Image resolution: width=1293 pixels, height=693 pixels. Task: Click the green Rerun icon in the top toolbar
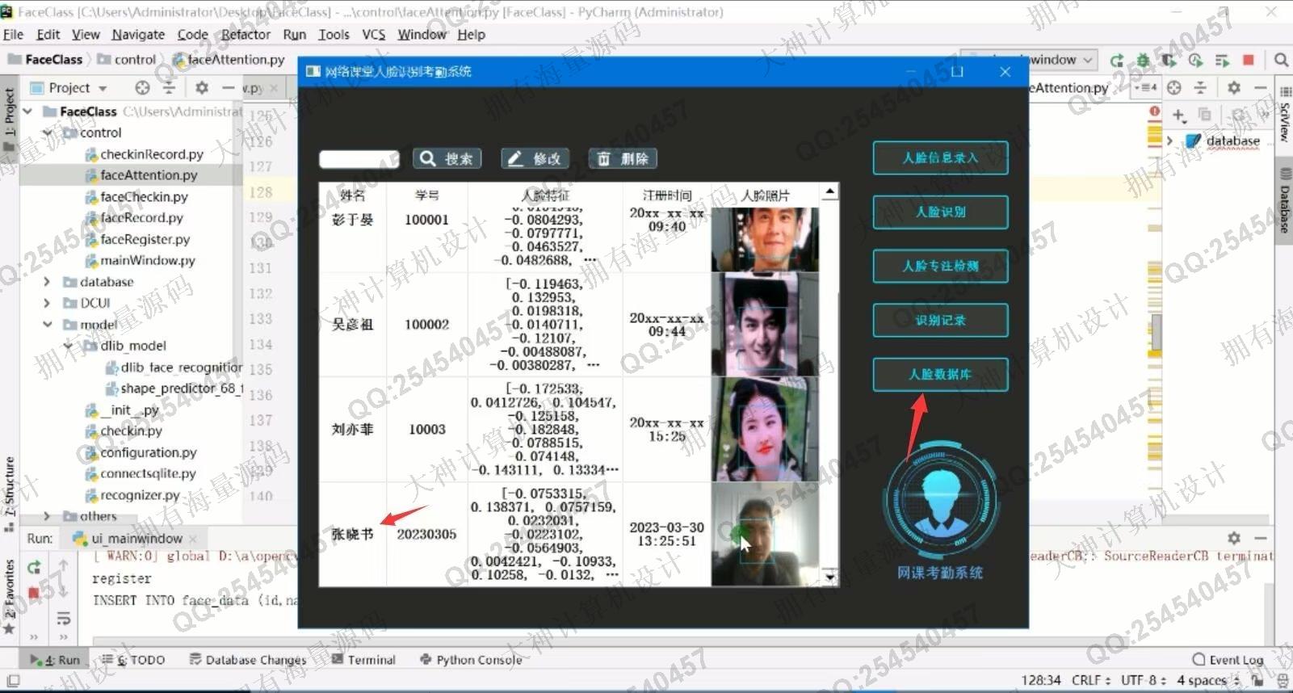pos(1117,60)
